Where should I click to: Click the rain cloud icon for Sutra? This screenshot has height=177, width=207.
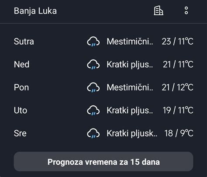pos(93,42)
